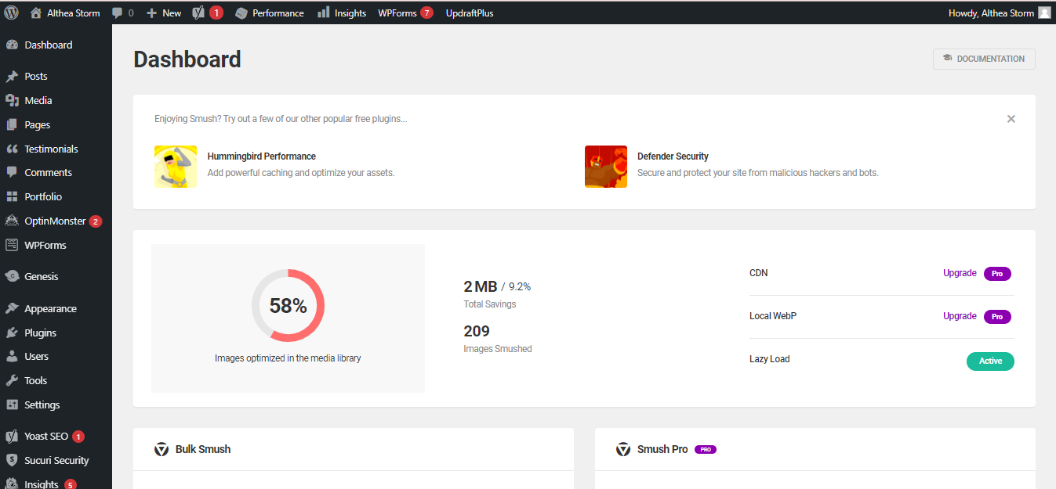1056x489 pixels.
Task: Click the Dashboard gauge icon in sidebar
Action: point(12,45)
